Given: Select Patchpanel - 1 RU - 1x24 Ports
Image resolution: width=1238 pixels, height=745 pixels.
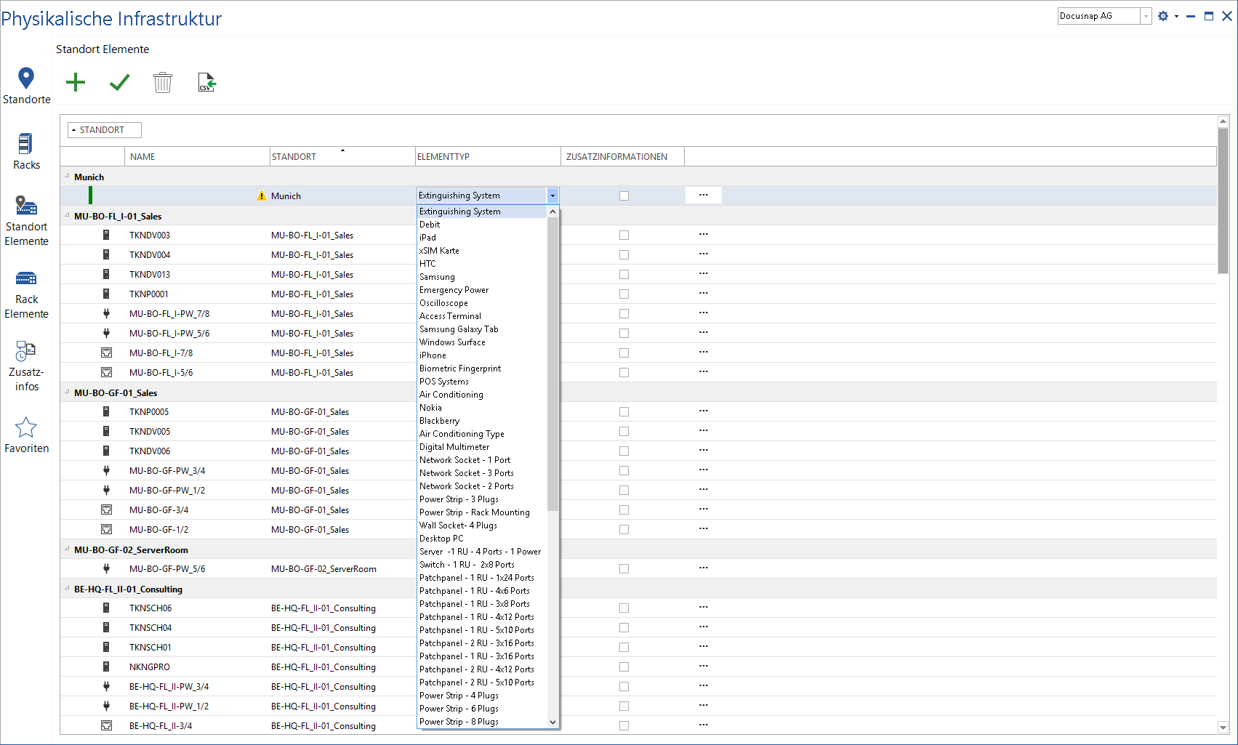Looking at the screenshot, I should coord(481,578).
